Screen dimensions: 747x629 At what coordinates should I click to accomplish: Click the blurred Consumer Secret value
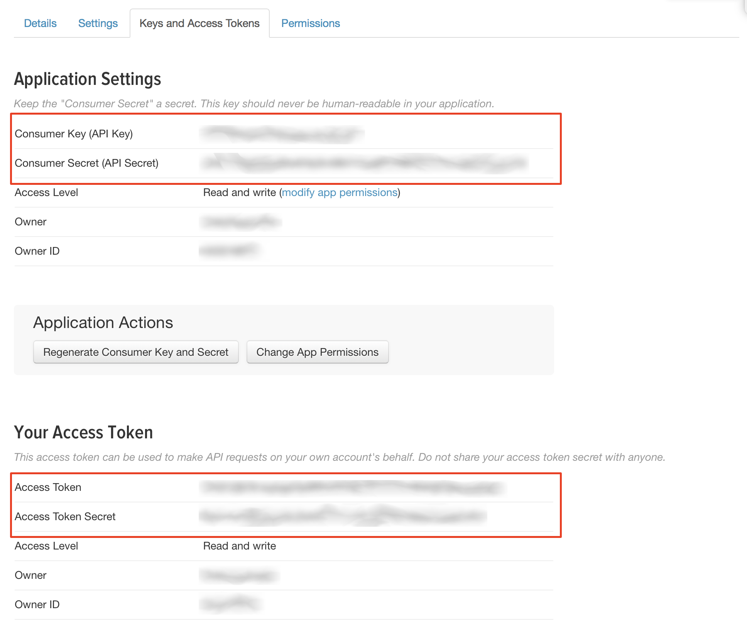pos(364,163)
